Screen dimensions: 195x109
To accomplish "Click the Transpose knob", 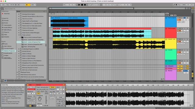I will pyautogui.click(x=40, y=99).
